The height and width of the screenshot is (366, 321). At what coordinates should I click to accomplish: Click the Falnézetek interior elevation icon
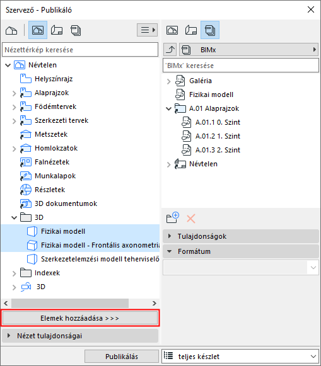point(26,162)
